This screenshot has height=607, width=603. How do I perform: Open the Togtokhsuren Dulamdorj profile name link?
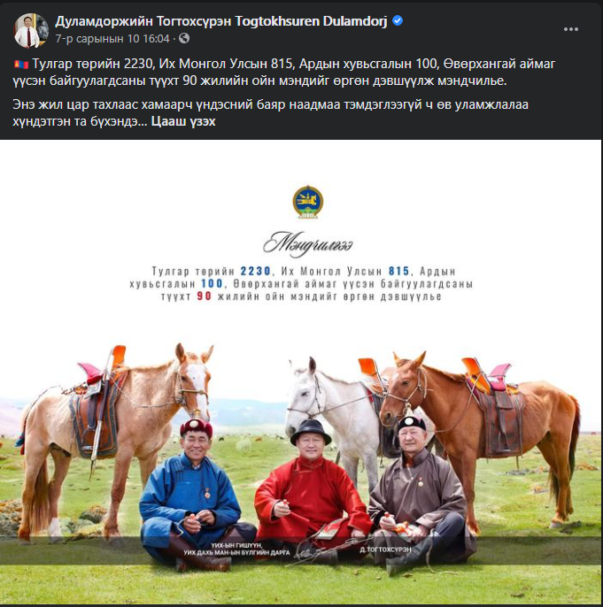220,21
